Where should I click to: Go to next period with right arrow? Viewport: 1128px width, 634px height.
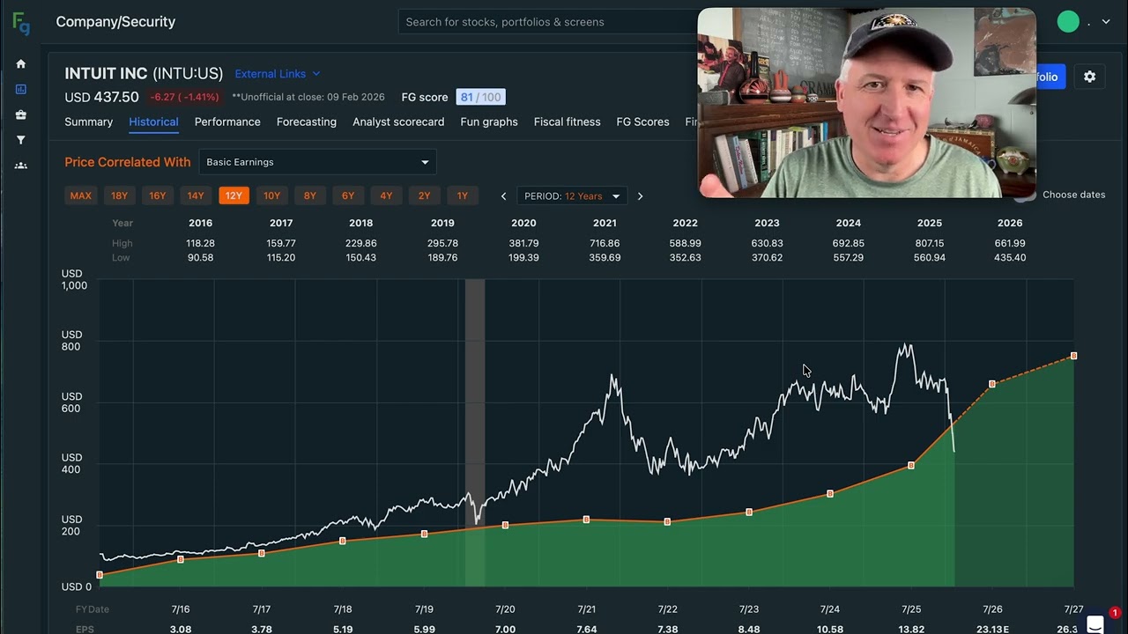coord(640,195)
